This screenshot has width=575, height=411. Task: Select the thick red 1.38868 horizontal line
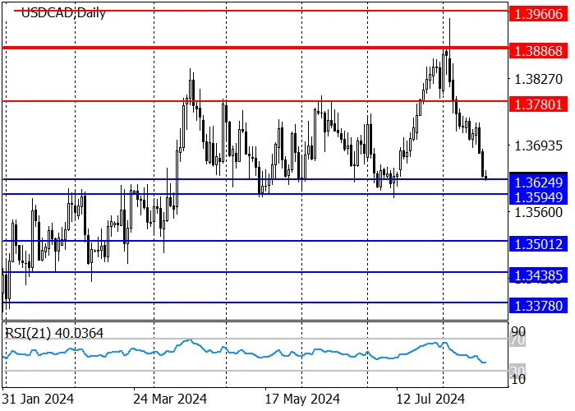pyautogui.click(x=255, y=48)
